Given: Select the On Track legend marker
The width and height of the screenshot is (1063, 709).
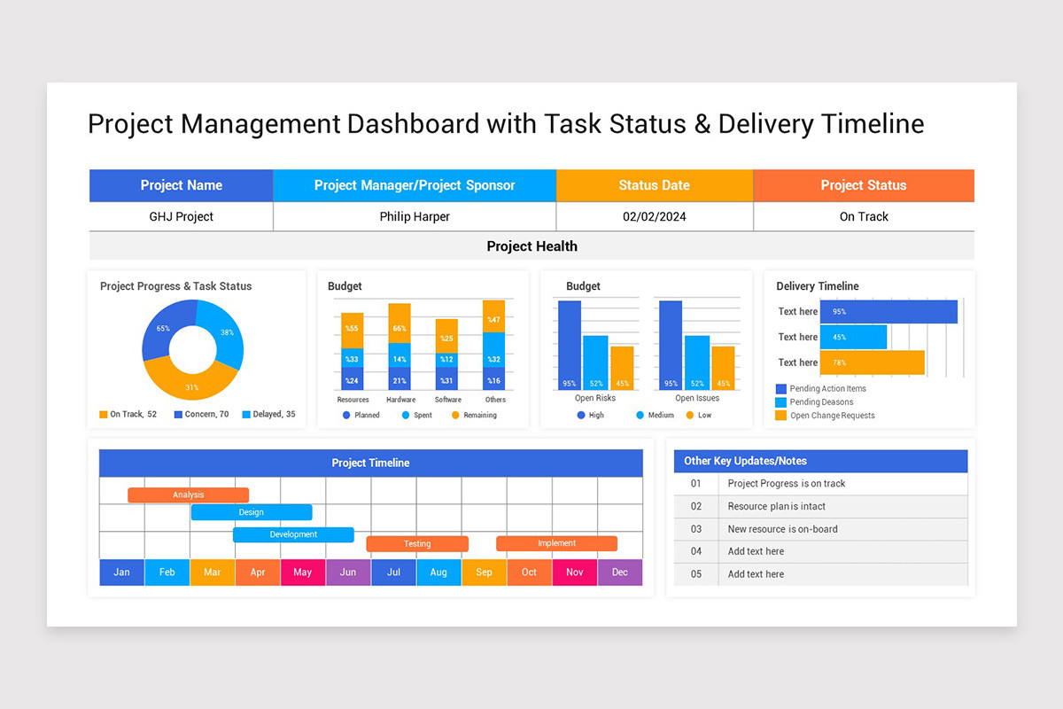Looking at the screenshot, I should point(104,414).
